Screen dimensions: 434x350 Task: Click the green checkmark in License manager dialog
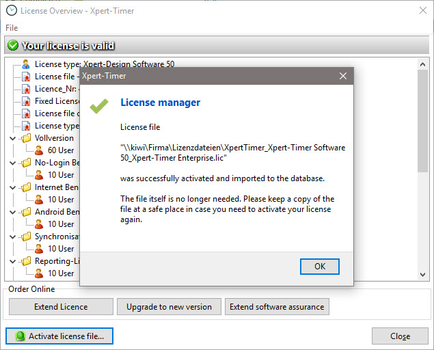pos(100,105)
